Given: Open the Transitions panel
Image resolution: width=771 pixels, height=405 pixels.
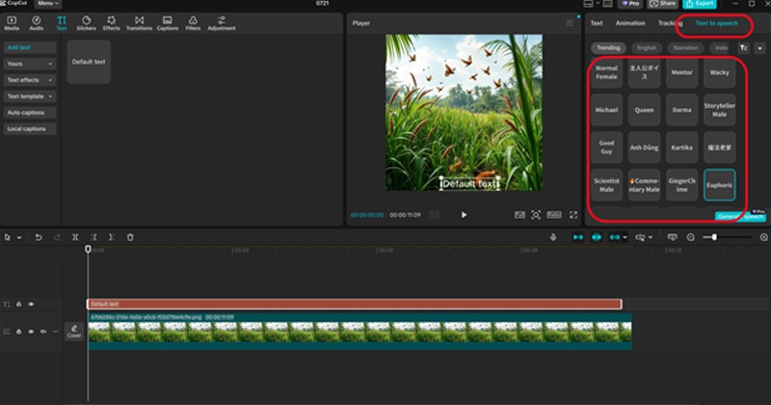Looking at the screenshot, I should (x=139, y=23).
